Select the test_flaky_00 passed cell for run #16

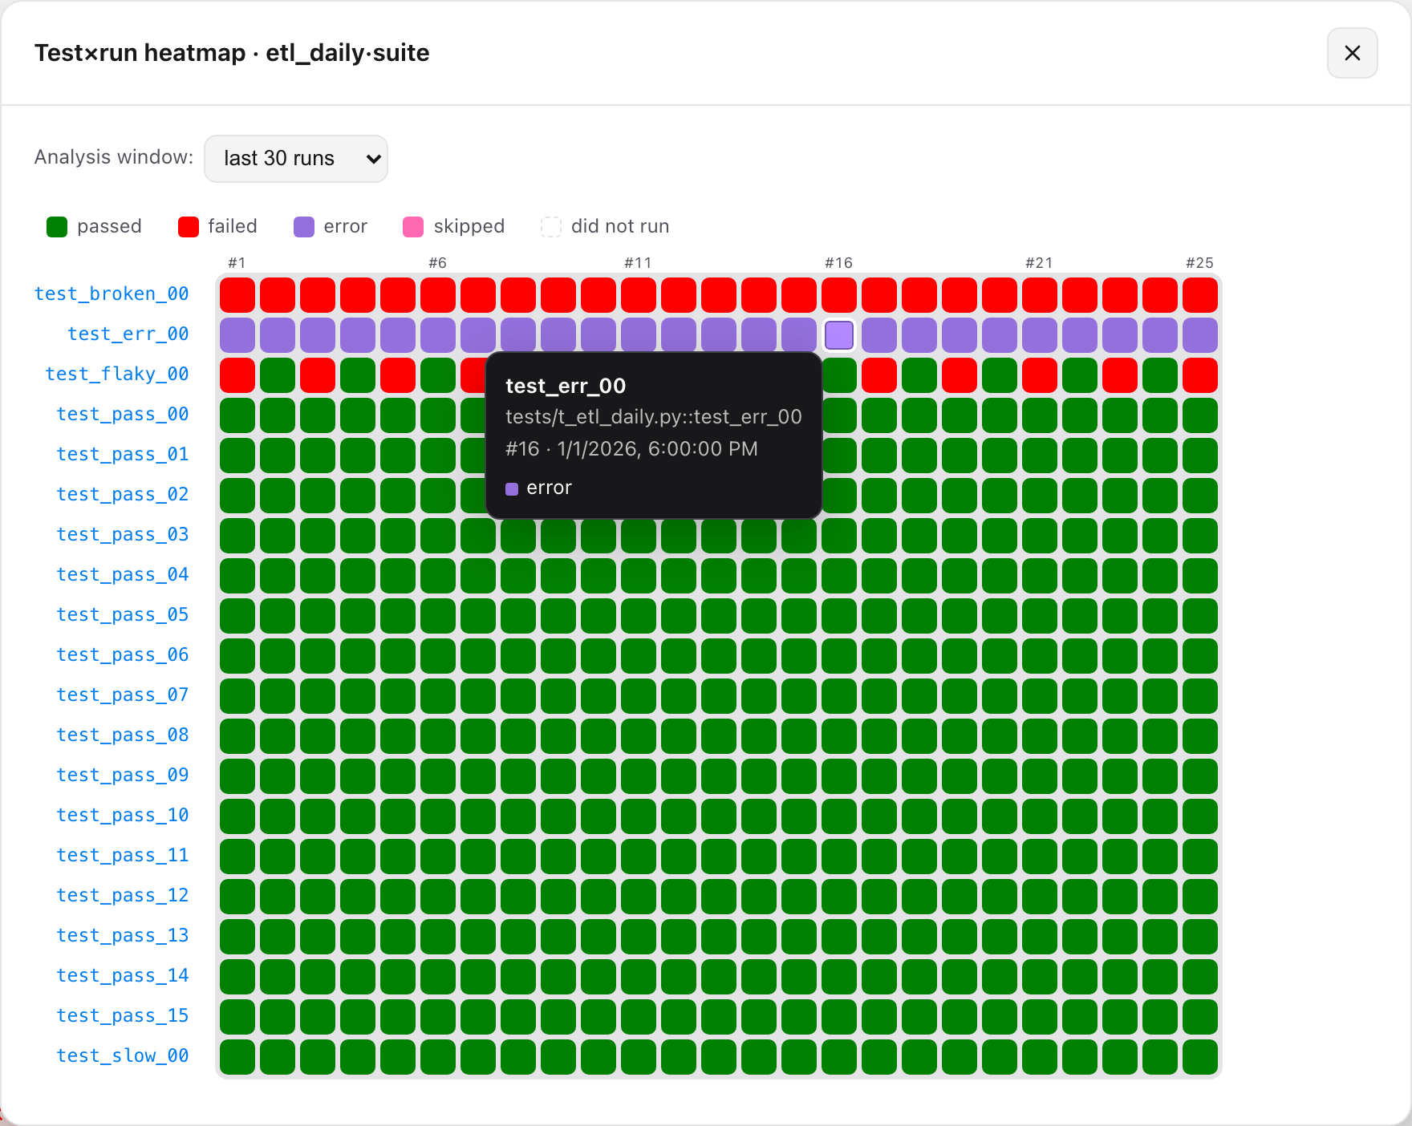(x=839, y=375)
